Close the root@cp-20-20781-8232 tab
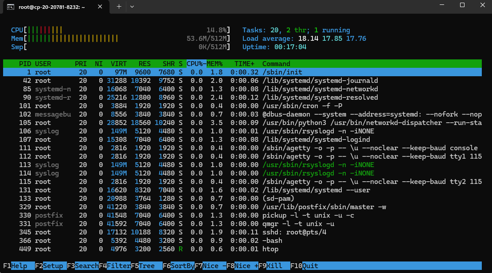The image size is (492, 273). pos(101,7)
